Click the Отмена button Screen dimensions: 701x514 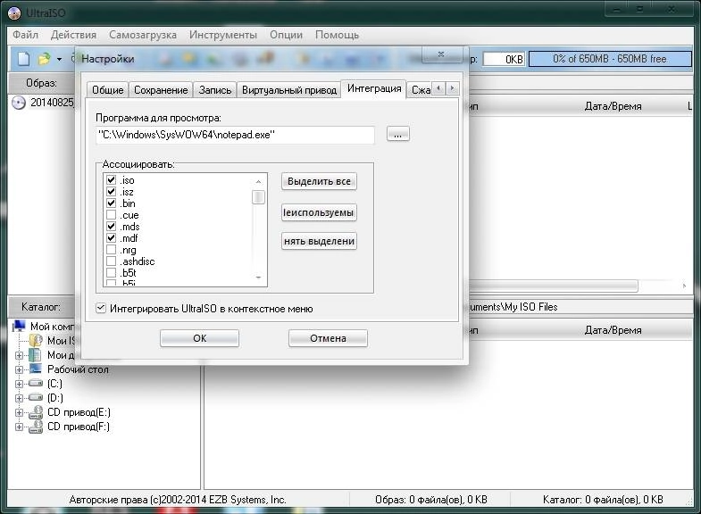tap(328, 338)
